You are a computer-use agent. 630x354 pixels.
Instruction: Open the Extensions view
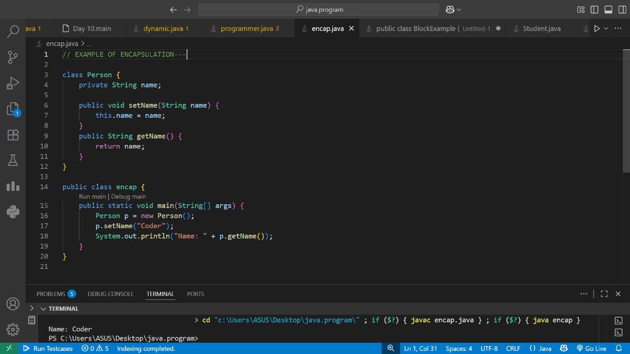[x=13, y=135]
